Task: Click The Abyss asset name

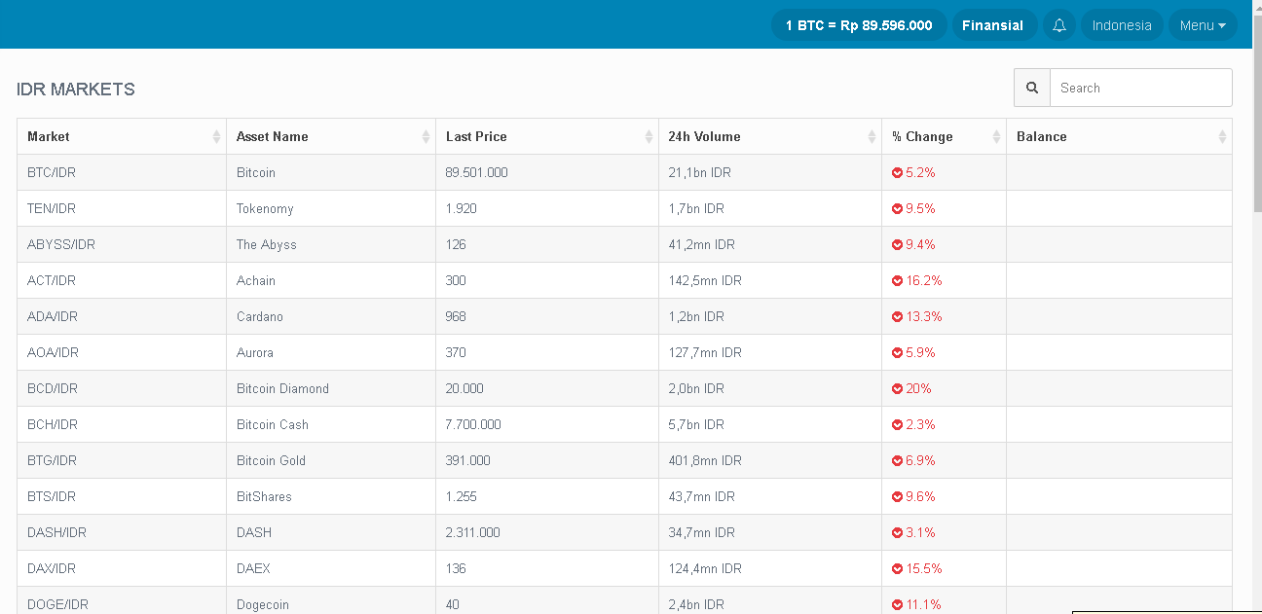Action: pyautogui.click(x=267, y=244)
